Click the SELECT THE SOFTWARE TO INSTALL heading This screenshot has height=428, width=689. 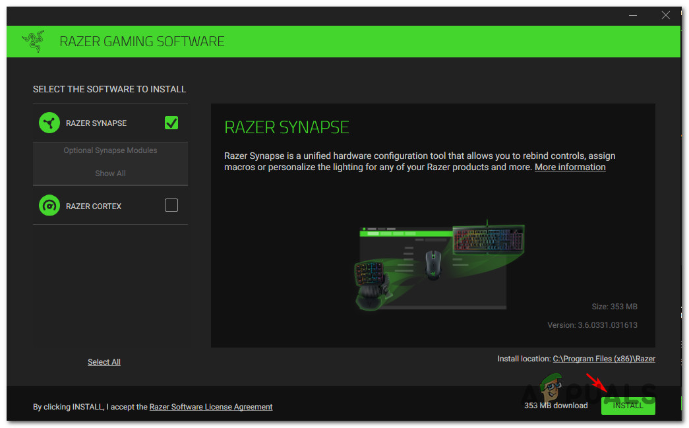pos(109,89)
